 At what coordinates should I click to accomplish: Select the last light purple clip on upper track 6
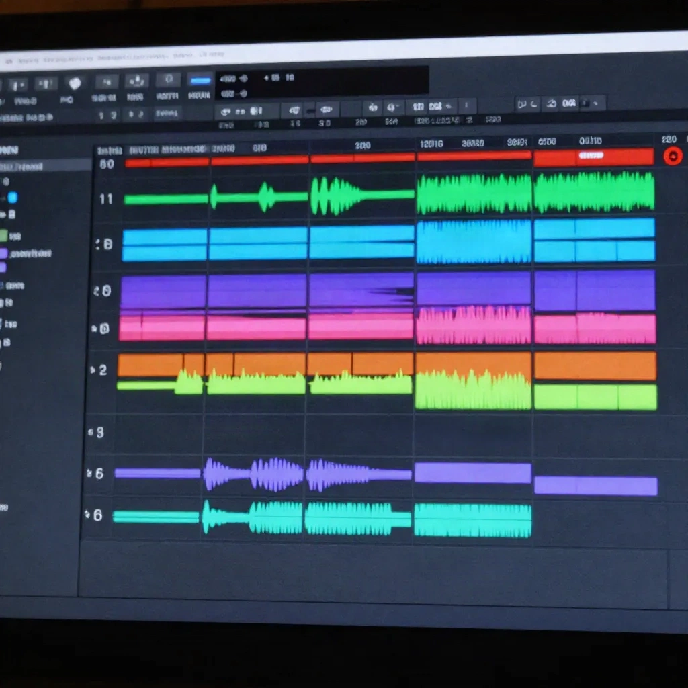(x=595, y=486)
